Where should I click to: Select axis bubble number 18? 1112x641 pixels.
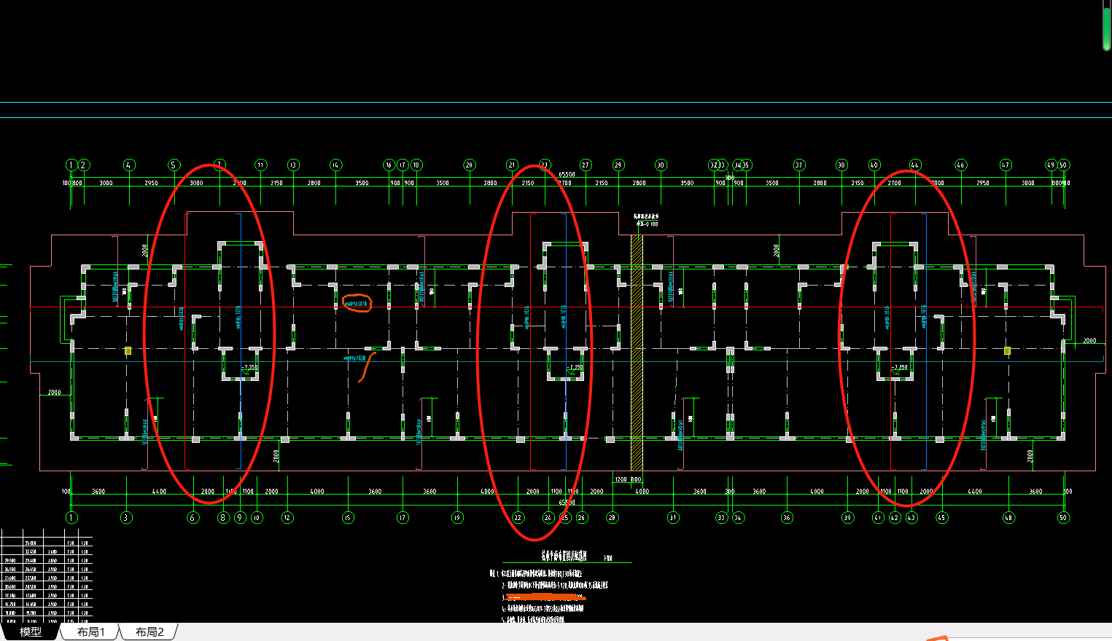[416, 165]
